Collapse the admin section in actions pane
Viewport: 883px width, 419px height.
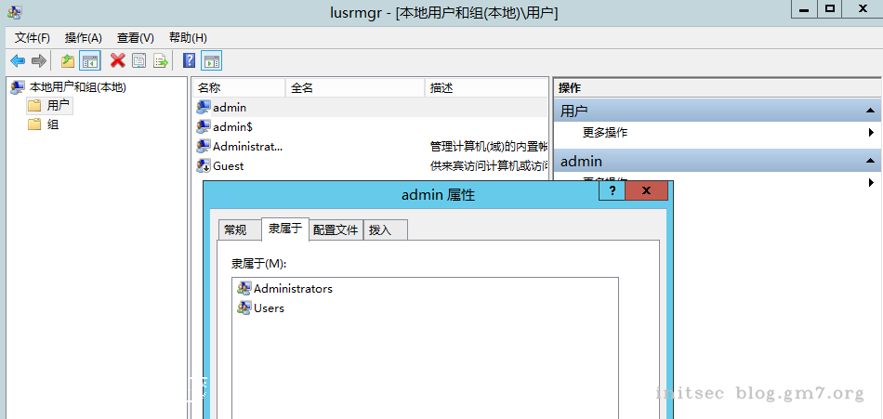click(x=872, y=162)
